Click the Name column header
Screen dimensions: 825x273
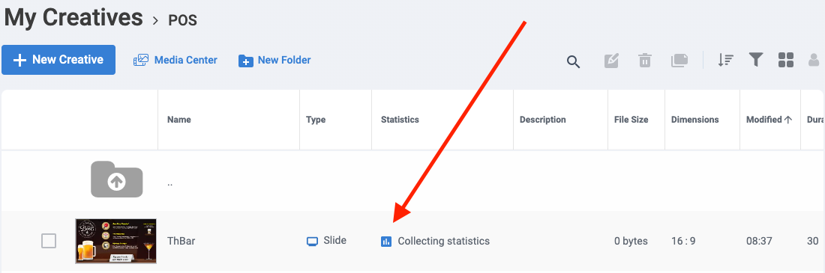coord(179,120)
